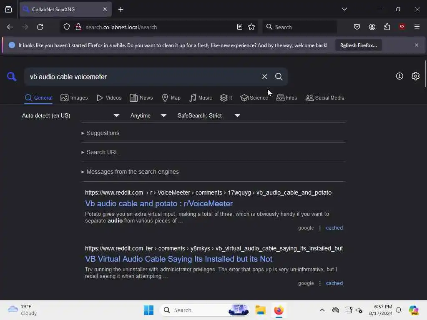Image resolution: width=427 pixels, height=320 pixels.
Task: Switch to the It tab
Action: (226, 97)
